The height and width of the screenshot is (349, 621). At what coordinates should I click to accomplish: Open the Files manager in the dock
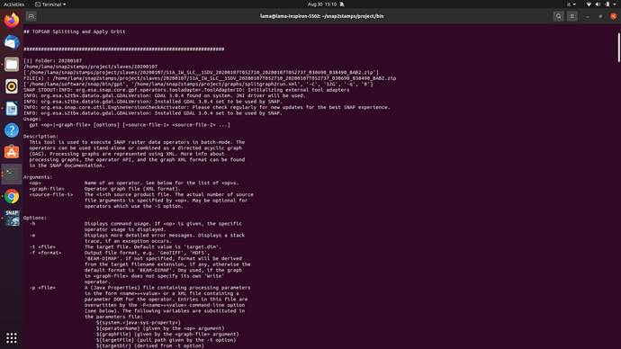12,64
